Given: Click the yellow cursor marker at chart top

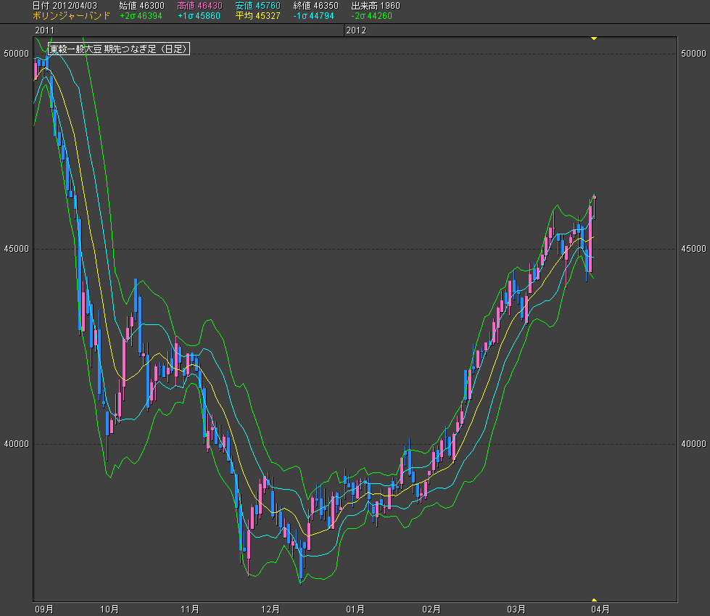Looking at the screenshot, I should pyautogui.click(x=594, y=38).
